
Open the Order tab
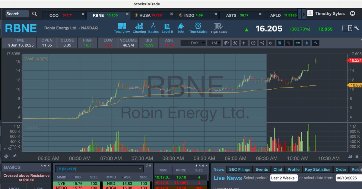(341, 169)
